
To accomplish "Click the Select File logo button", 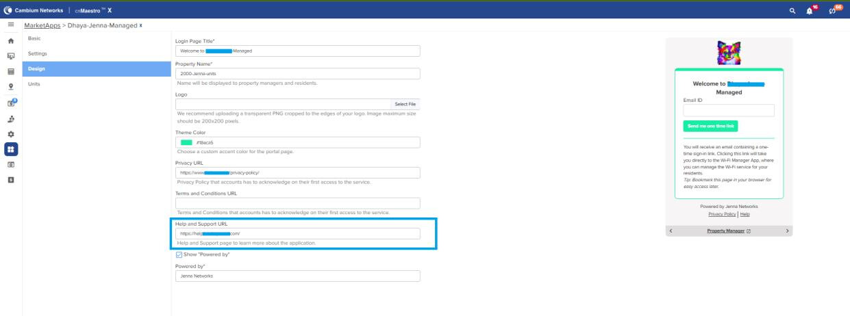I will (x=405, y=104).
